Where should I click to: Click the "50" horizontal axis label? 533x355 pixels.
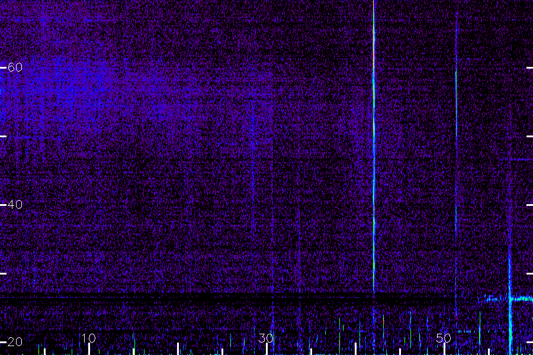(x=444, y=338)
